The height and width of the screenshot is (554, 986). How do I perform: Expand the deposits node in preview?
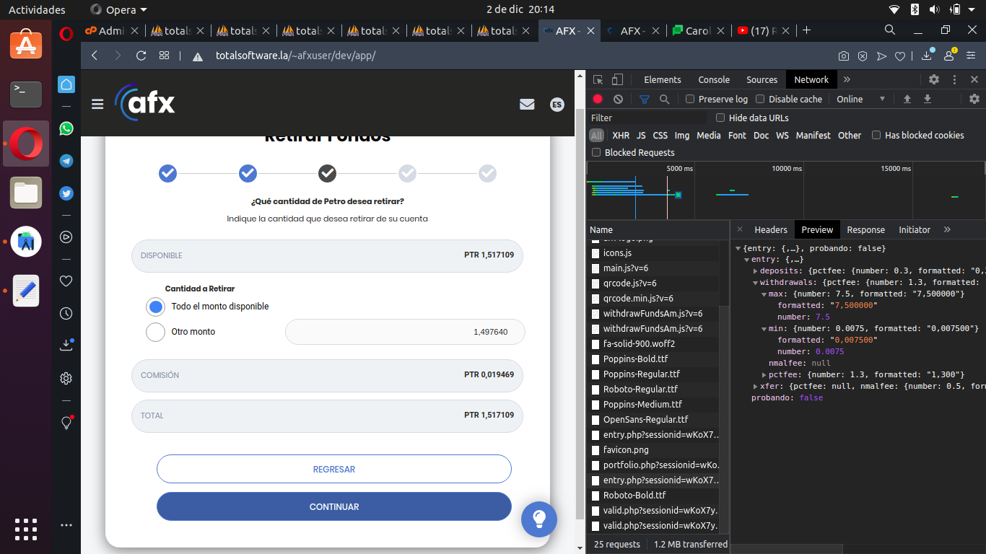(x=755, y=271)
